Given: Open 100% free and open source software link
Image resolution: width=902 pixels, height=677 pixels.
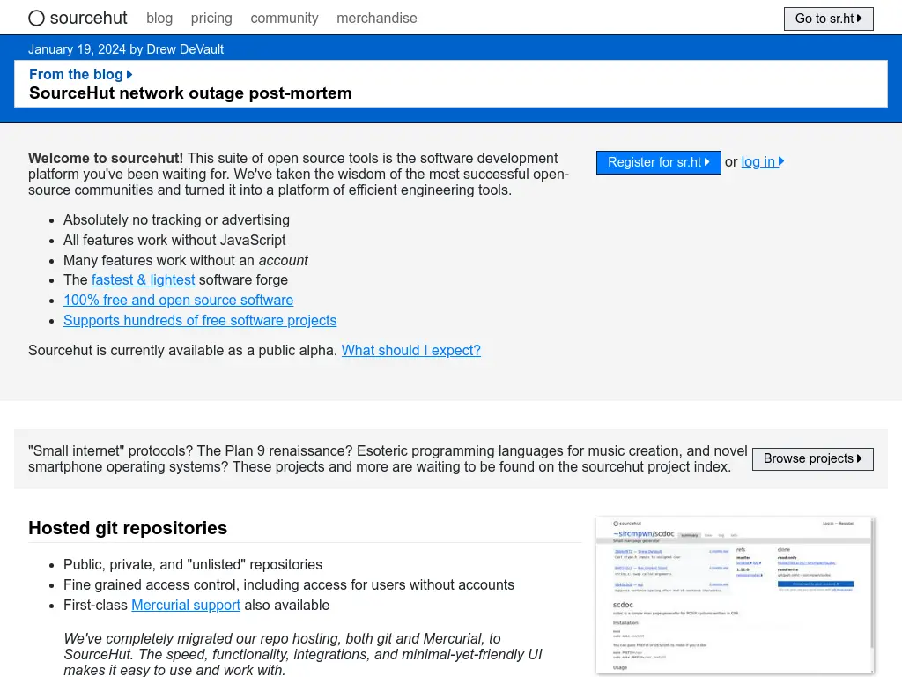Looking at the screenshot, I should (178, 300).
